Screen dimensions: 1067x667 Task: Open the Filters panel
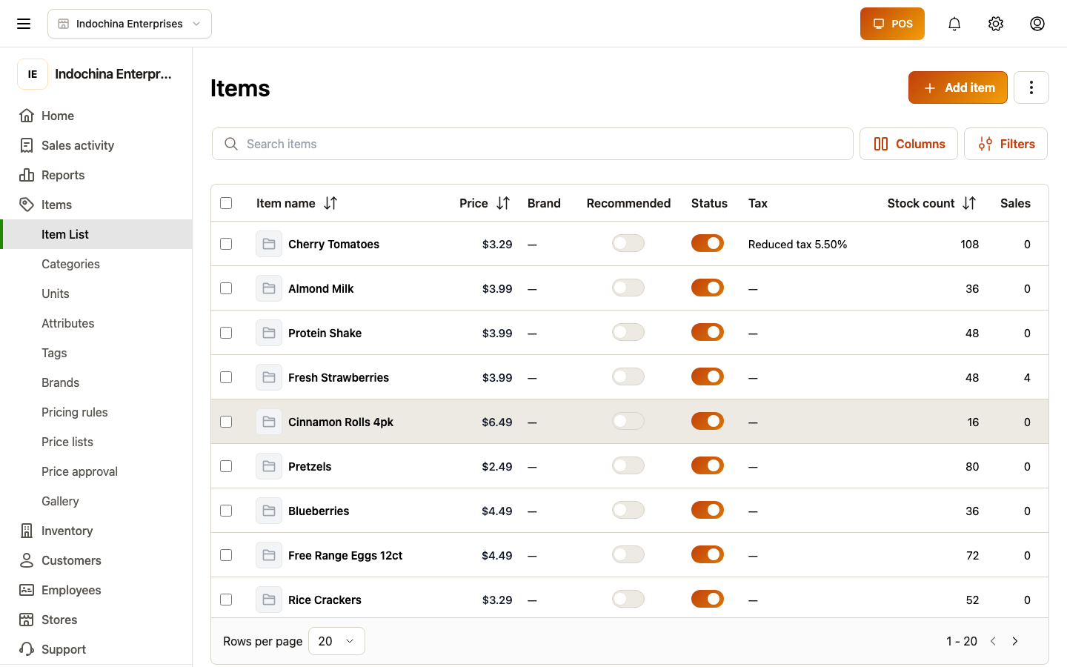click(1005, 144)
